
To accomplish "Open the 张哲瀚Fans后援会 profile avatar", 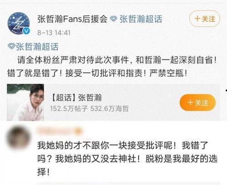I will (19, 23).
